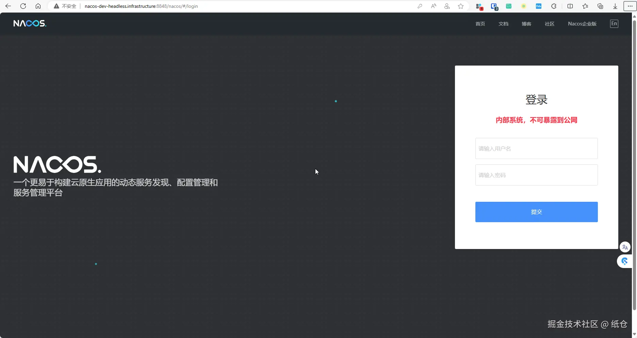Open the Felo extension
Screen dimensions: 637x338
539,6
